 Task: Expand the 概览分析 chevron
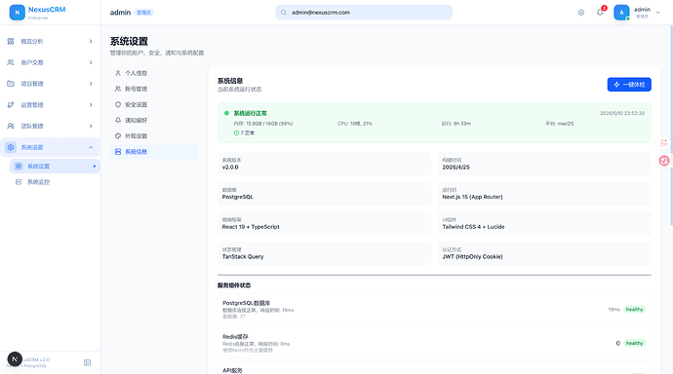(91, 41)
